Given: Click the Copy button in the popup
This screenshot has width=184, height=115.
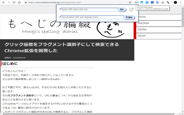Looking at the screenshot, I should pyautogui.click(x=129, y=17).
